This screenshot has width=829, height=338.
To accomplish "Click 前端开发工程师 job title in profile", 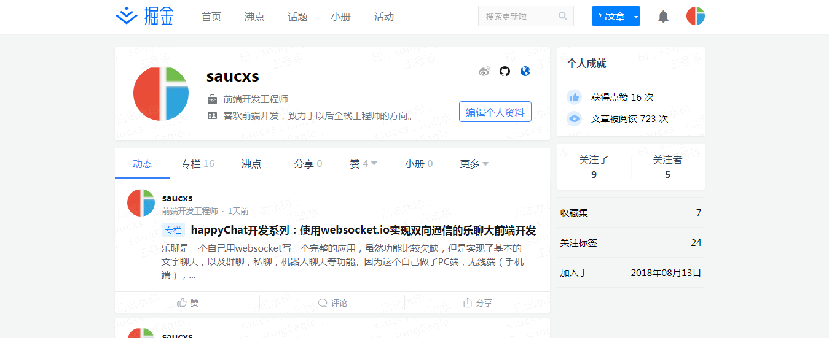I will coord(256,99).
